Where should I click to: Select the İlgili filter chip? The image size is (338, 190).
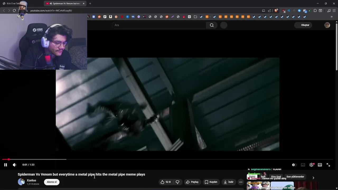tap(263, 177)
